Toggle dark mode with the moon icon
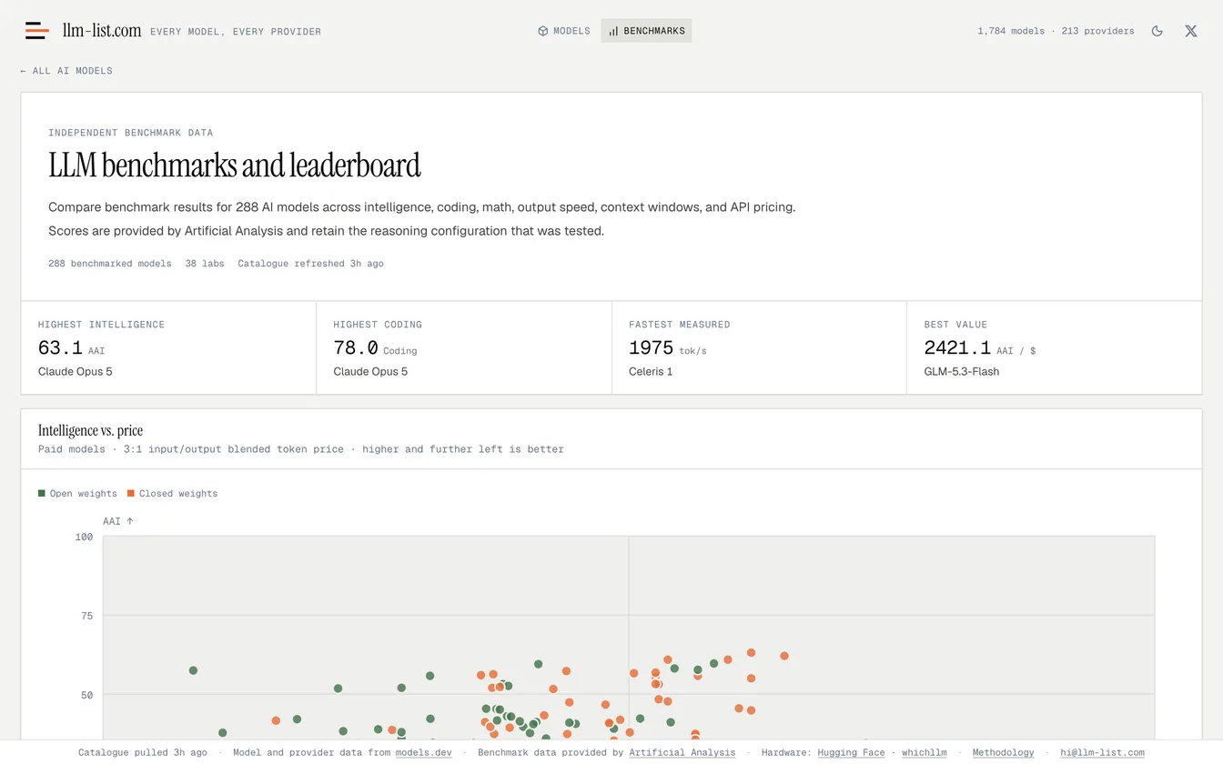This screenshot has width=1223, height=764. (x=1157, y=31)
